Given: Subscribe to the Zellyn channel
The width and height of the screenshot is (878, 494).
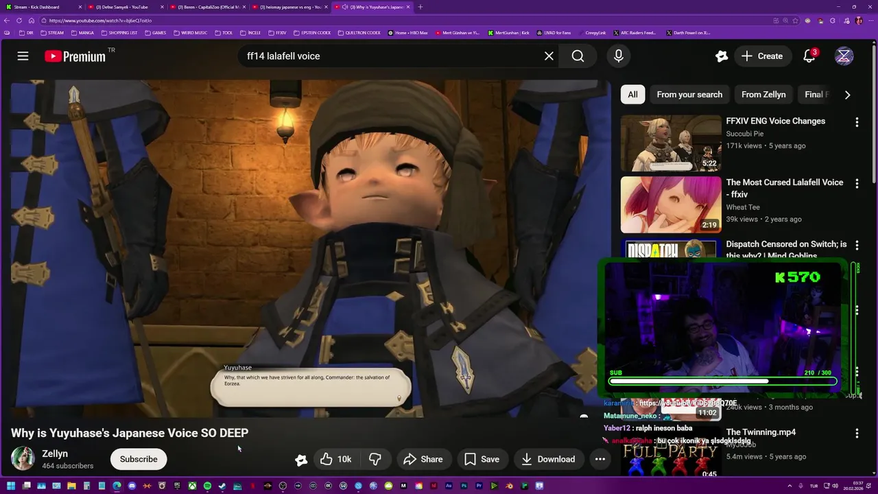Looking at the screenshot, I should pos(139,459).
